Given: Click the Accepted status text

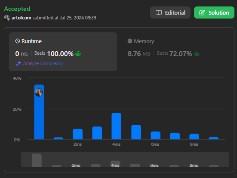Looking at the screenshot, I should coord(17,9).
